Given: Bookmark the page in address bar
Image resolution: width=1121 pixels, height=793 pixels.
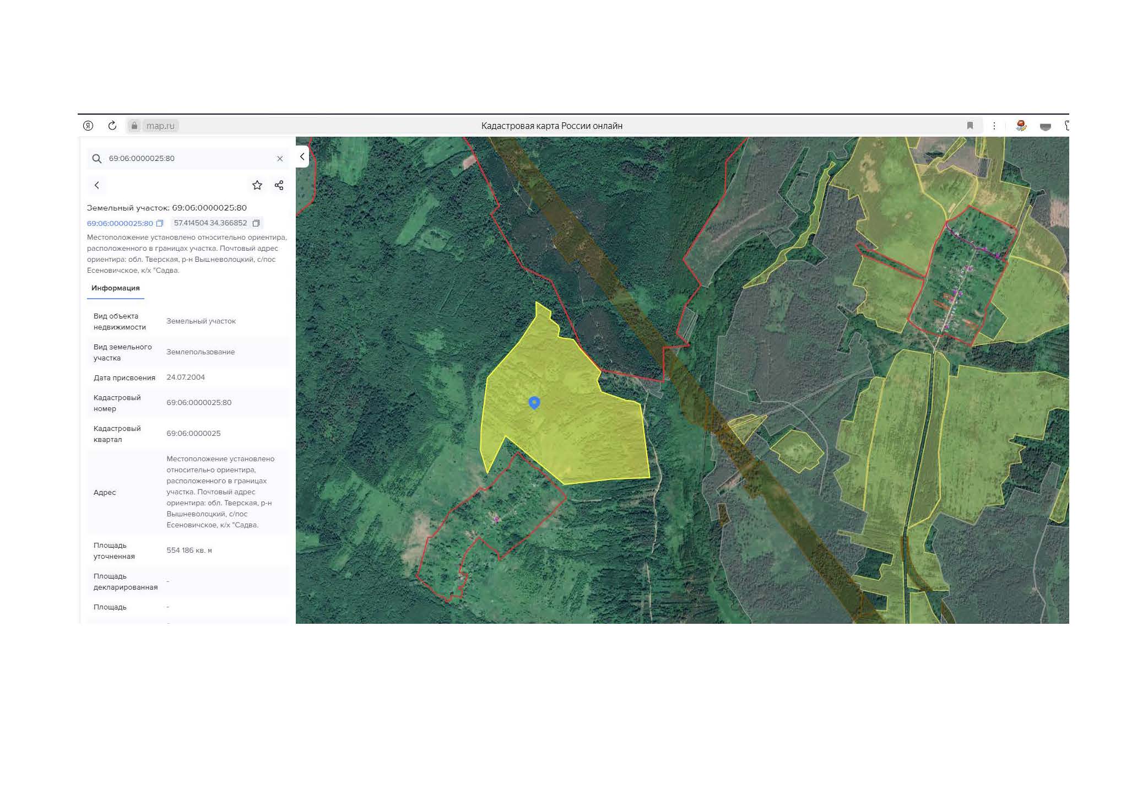Looking at the screenshot, I should pyautogui.click(x=970, y=126).
